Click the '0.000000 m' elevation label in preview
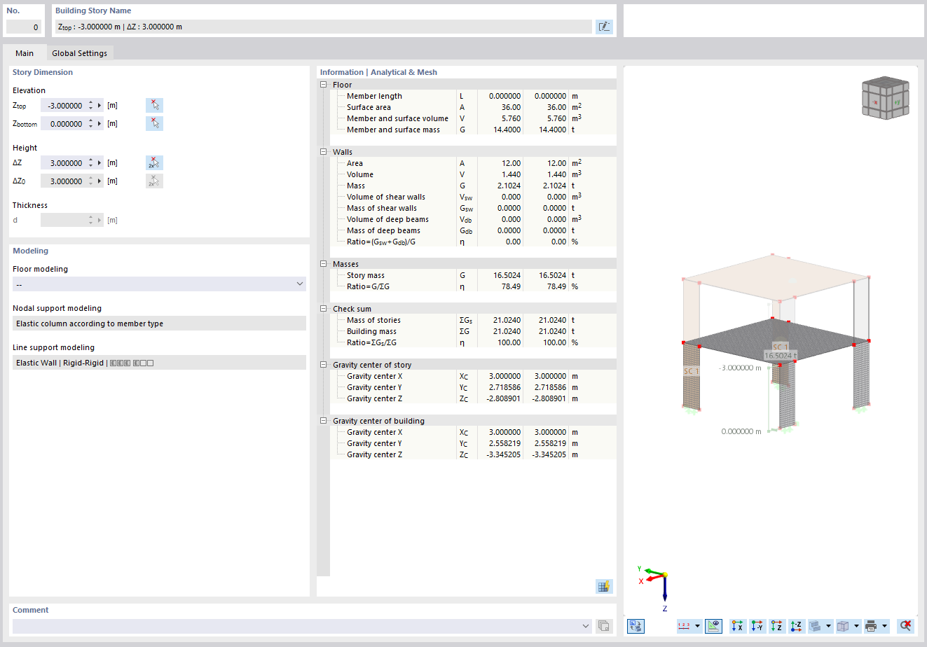Viewport: 927px width, 647px height. point(741,431)
